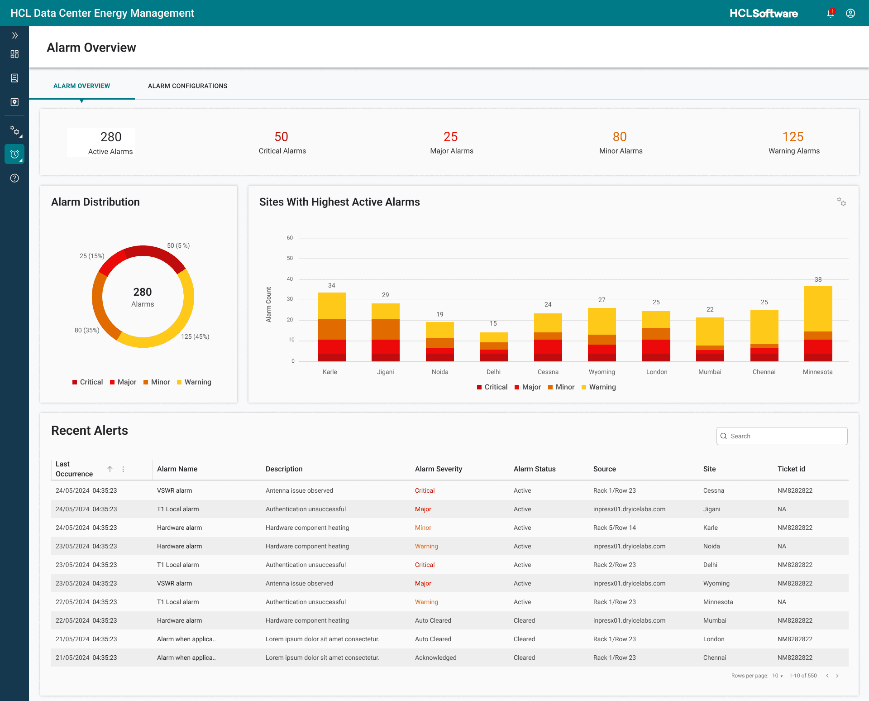Open the help question-mark icon in the sidebar
Viewport: 869px width, 701px height.
point(14,178)
